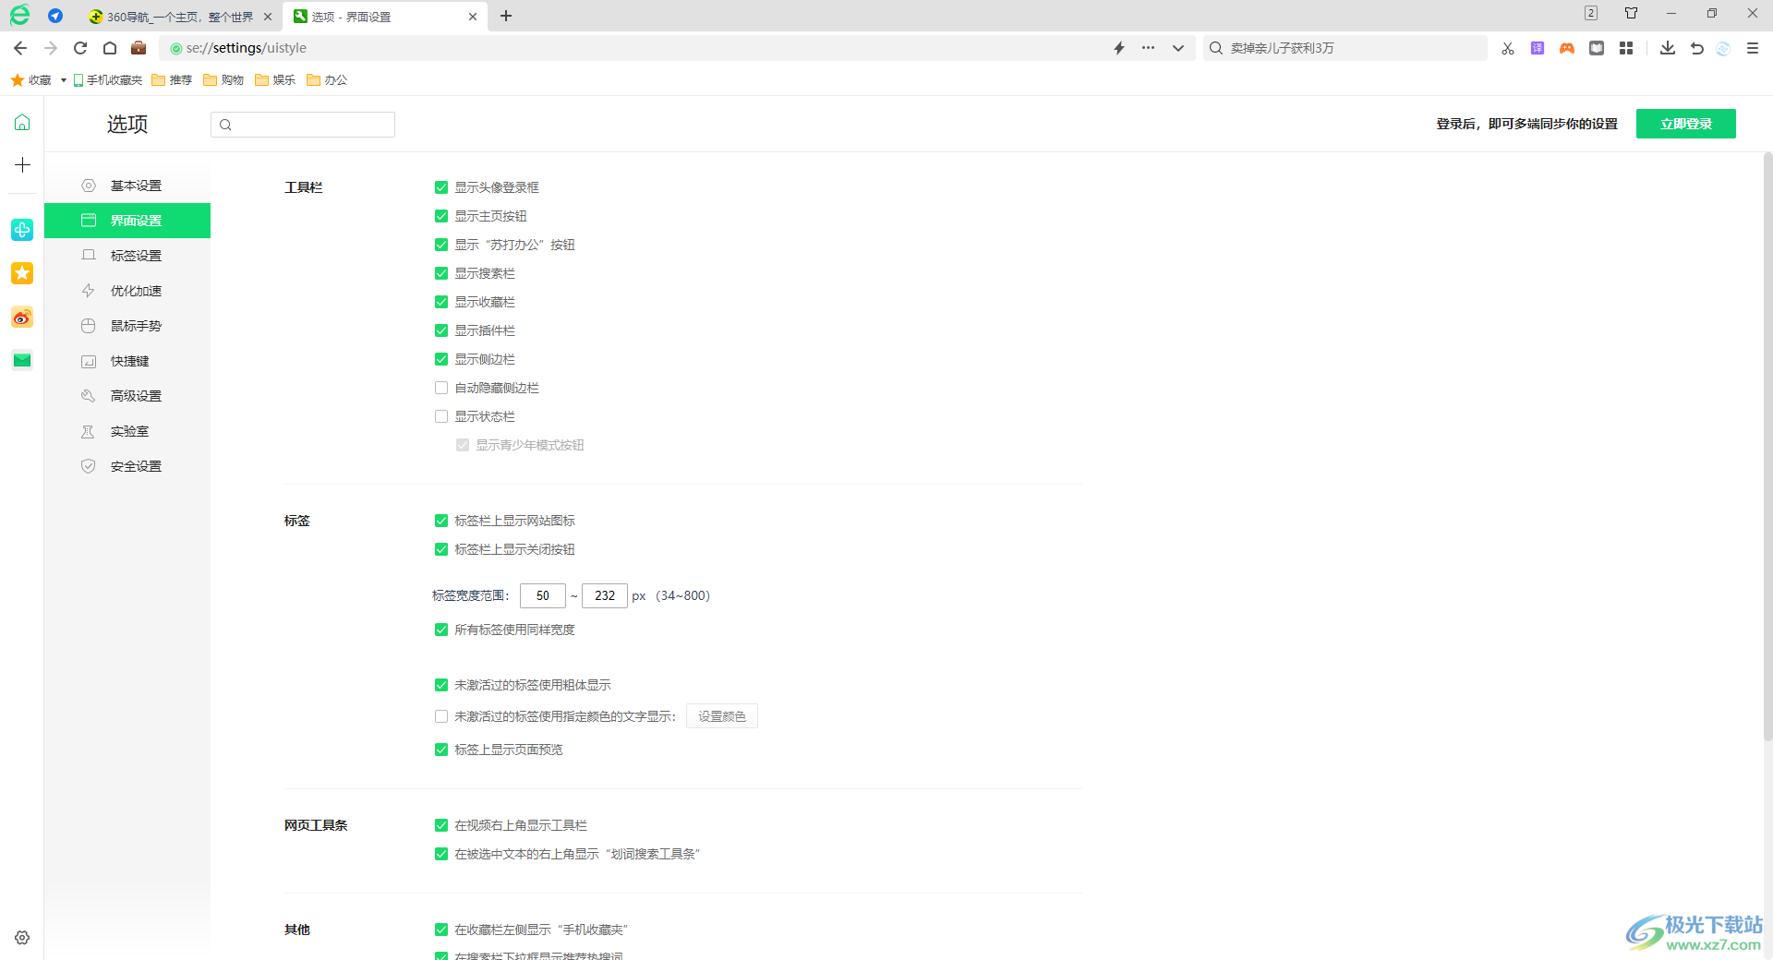
Task: Click the forward navigation arrow
Action: (51, 48)
